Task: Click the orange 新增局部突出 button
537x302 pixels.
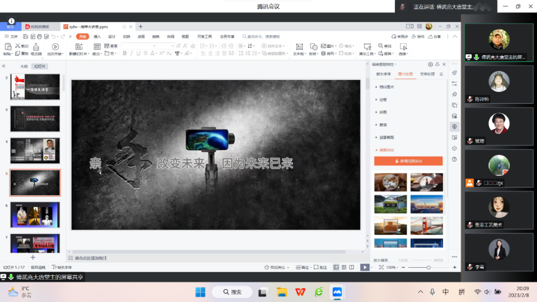Action: click(408, 161)
